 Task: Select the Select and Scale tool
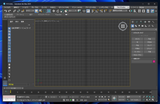(62, 11)
